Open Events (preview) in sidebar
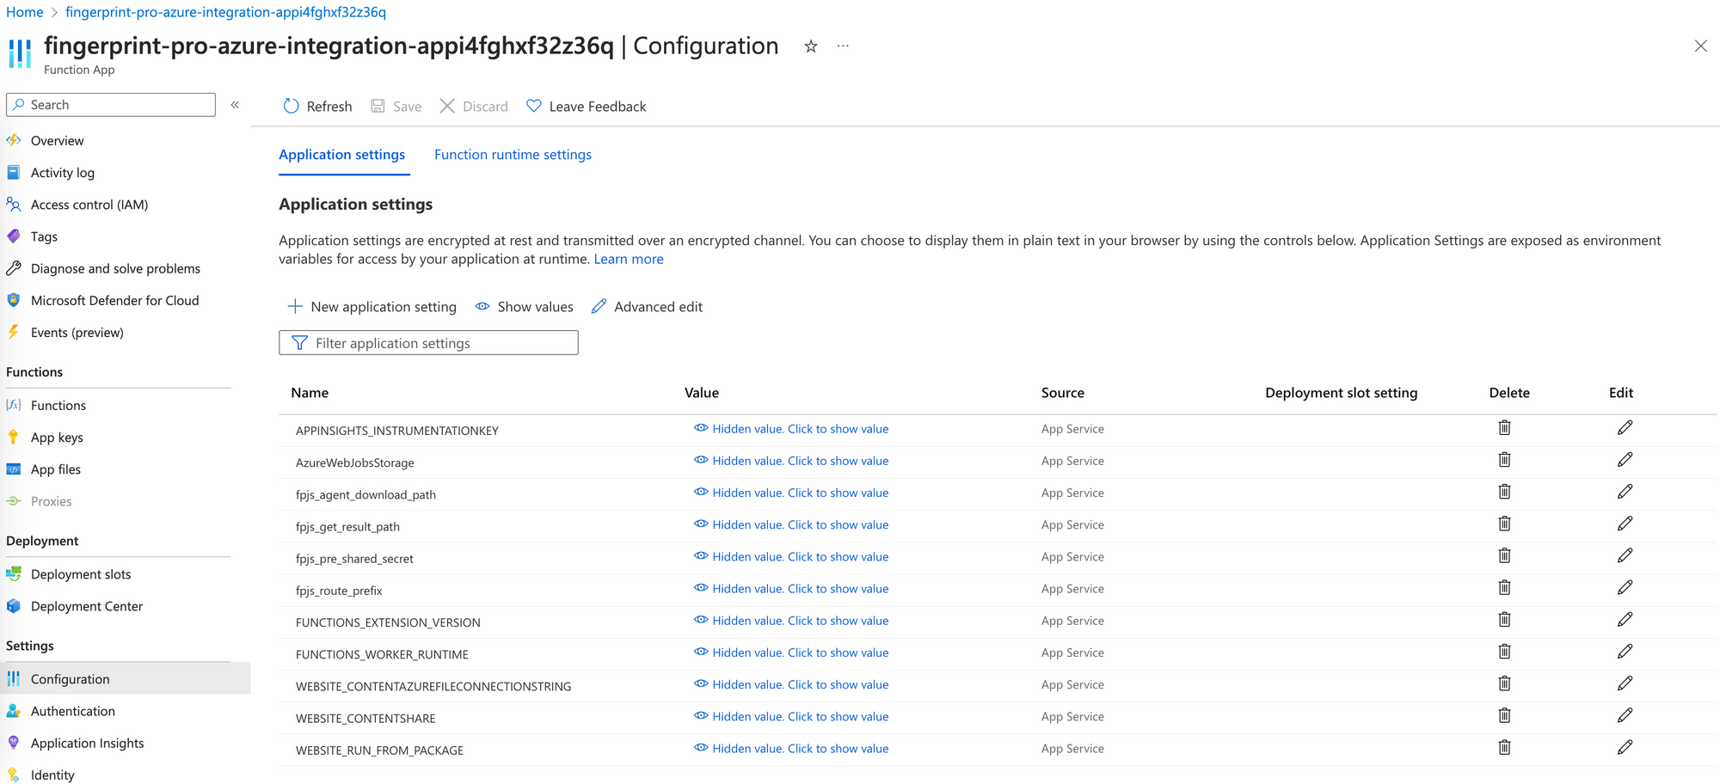 [77, 333]
